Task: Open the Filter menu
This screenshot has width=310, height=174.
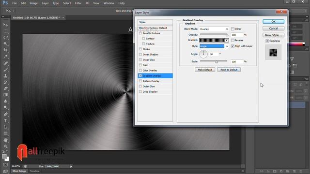Action: click(x=78, y=3)
